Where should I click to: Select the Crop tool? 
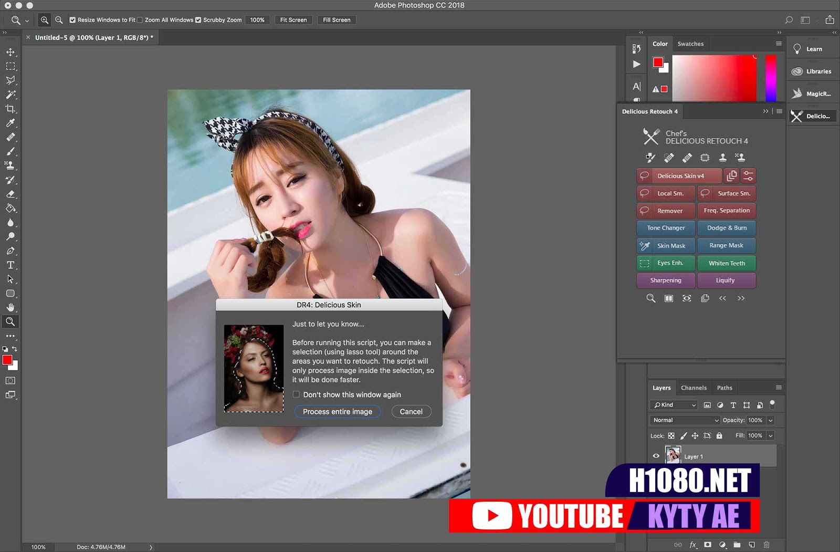click(10, 109)
